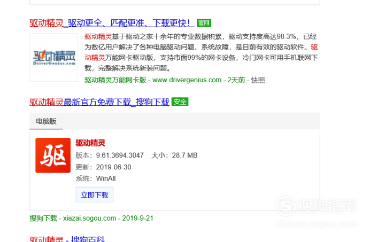Click version text 9.61.3694.3047
This screenshot has height=242, width=370.
[120, 155]
